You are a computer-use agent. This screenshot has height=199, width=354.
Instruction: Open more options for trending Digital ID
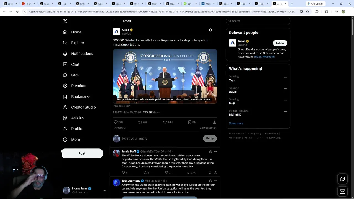point(285,112)
